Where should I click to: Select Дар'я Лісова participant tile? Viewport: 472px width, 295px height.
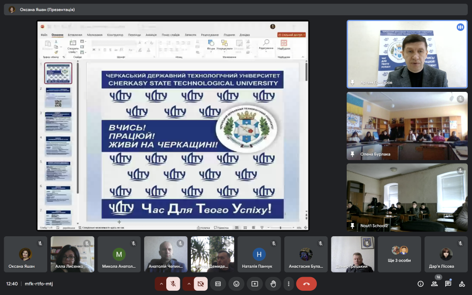pyautogui.click(x=446, y=255)
